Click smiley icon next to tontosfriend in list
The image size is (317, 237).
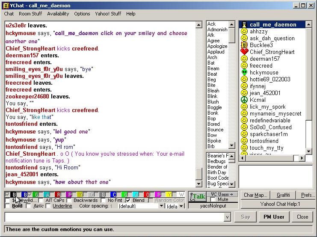[x=244, y=141]
